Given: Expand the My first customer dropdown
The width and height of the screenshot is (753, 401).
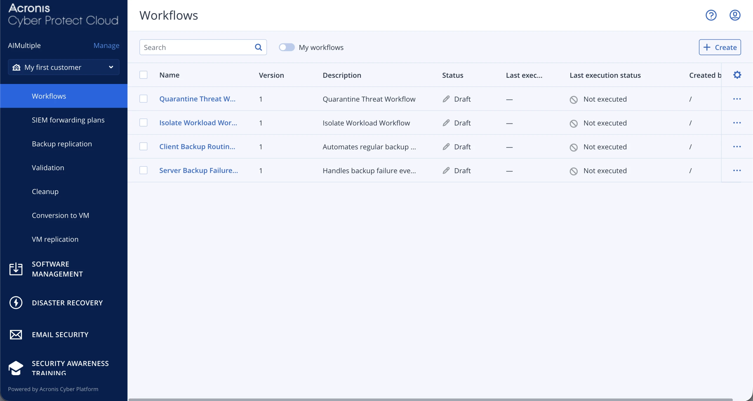Looking at the screenshot, I should pyautogui.click(x=64, y=67).
